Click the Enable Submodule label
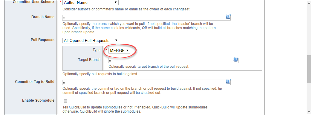Image resolution: width=312 pixels, height=115 pixels. pyautogui.click(x=38, y=100)
